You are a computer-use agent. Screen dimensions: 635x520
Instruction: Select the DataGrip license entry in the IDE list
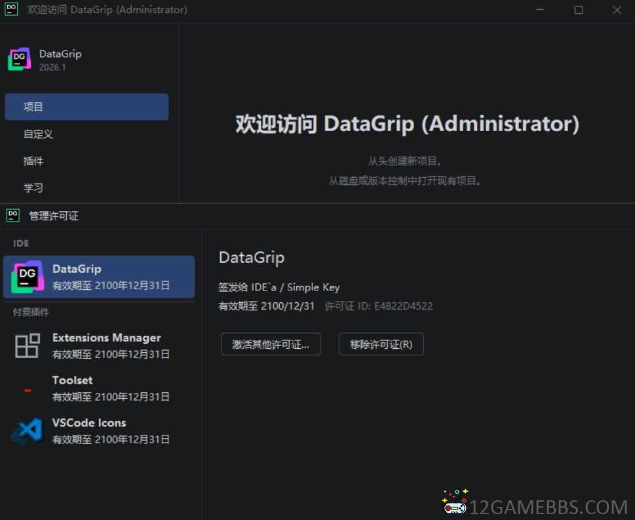pos(99,277)
